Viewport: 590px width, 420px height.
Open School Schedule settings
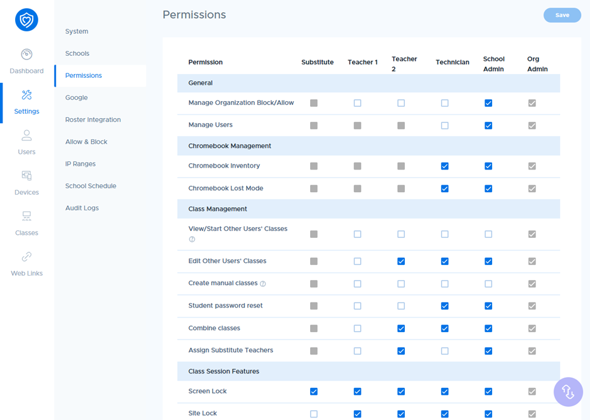point(91,186)
